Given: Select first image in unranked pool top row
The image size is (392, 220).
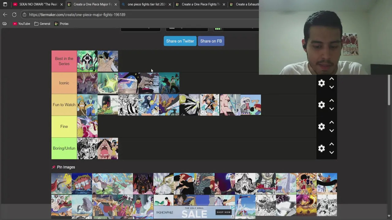Looking at the screenshot, I should click(61, 184).
